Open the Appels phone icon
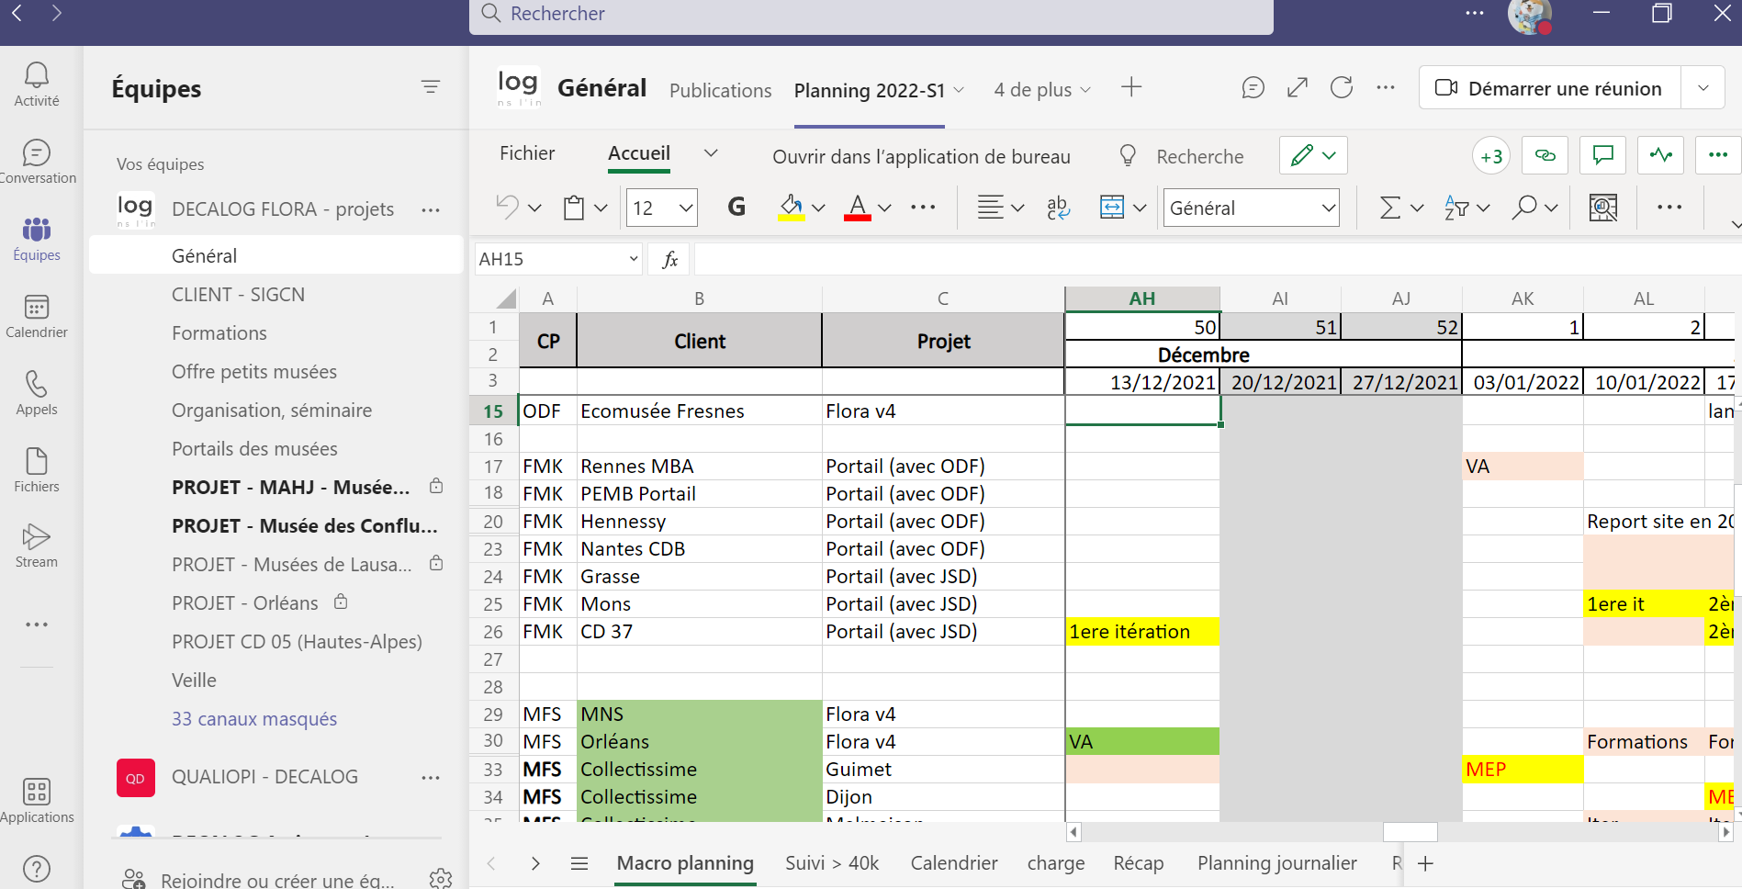1742x889 pixels. click(37, 393)
